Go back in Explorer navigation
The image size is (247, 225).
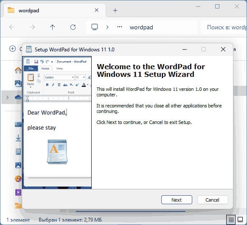[x=12, y=27]
